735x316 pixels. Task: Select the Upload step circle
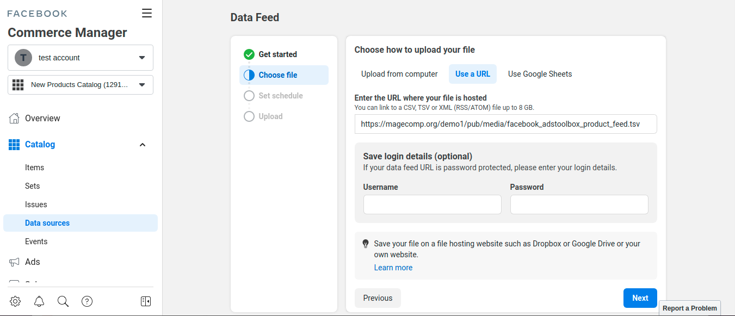click(249, 116)
